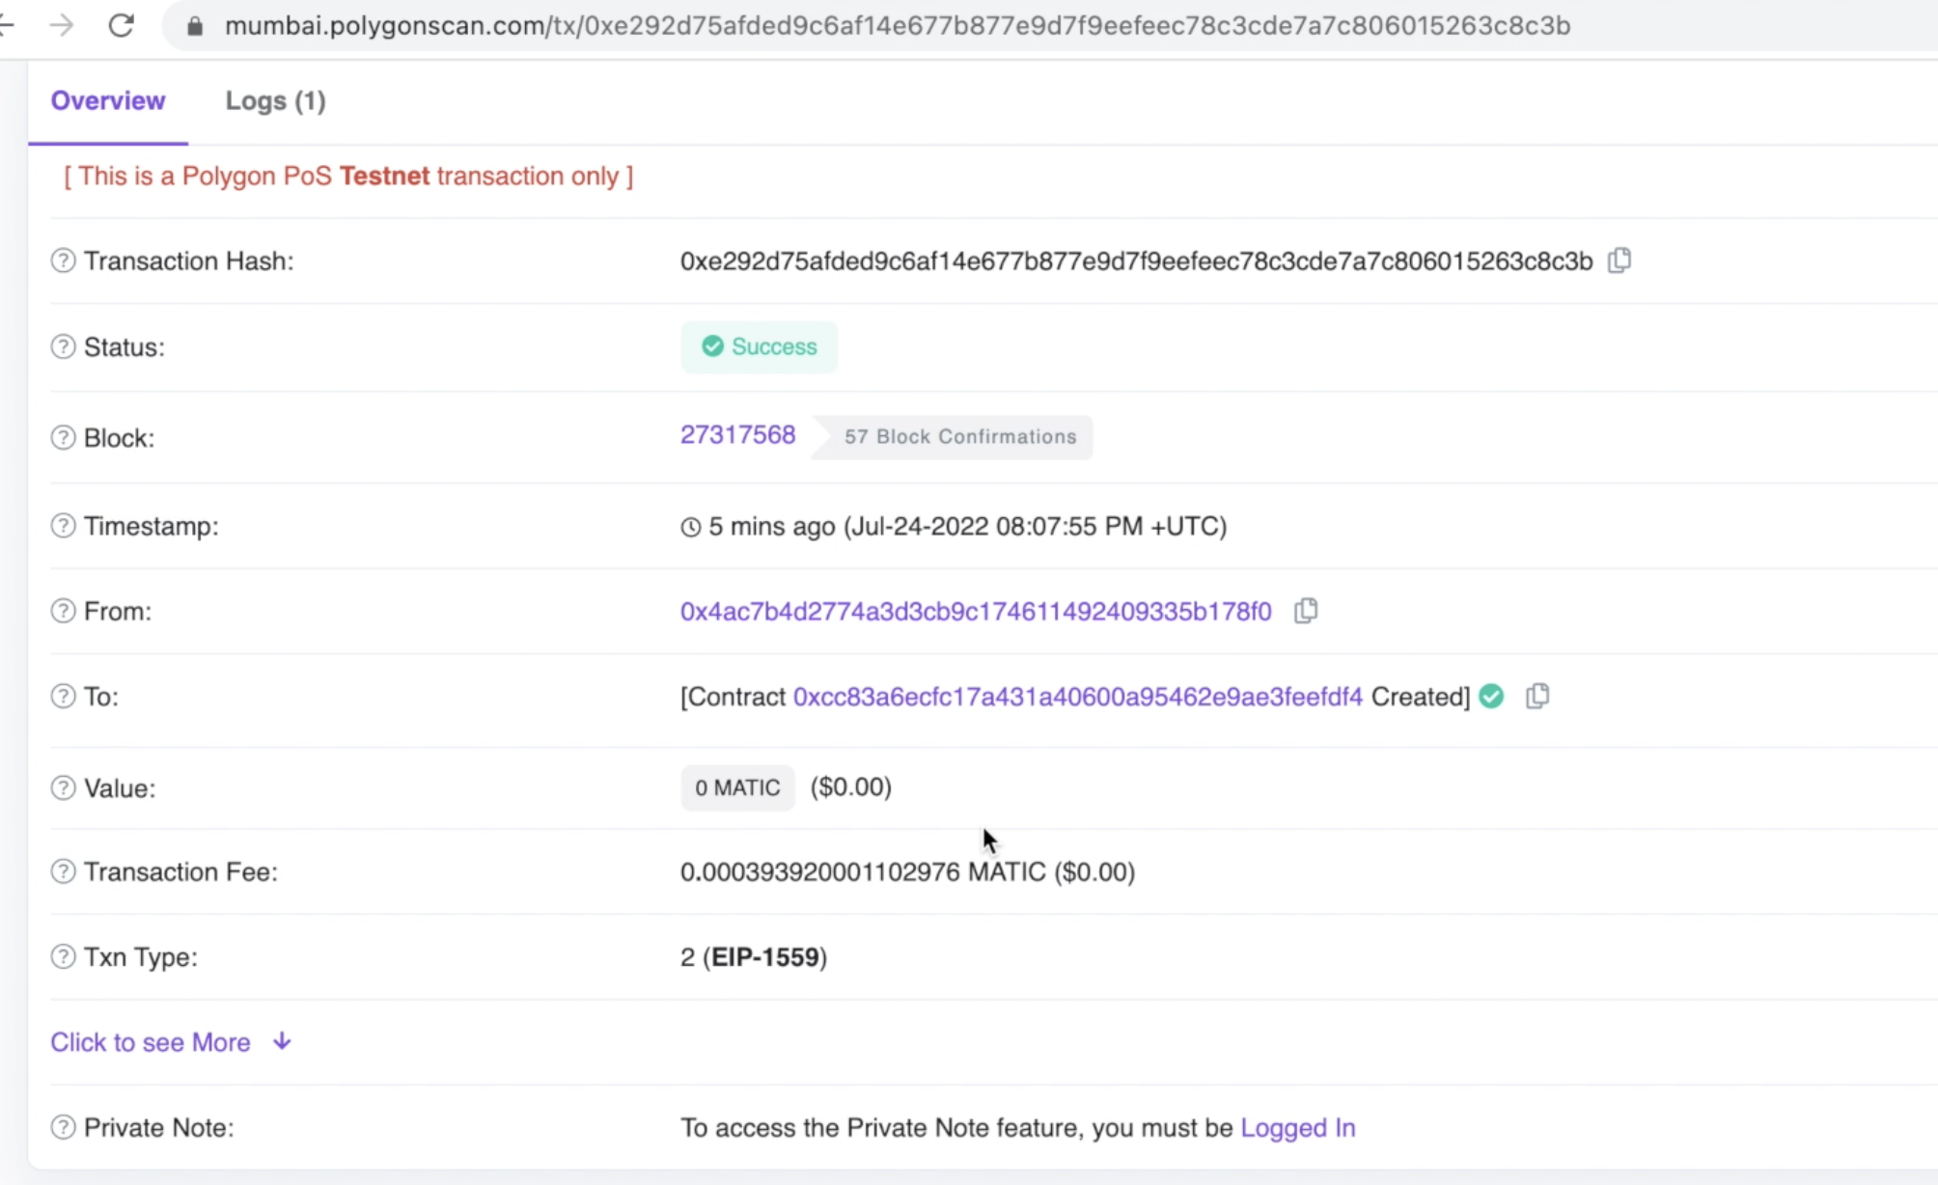Click help icon next to Block

[x=63, y=437]
